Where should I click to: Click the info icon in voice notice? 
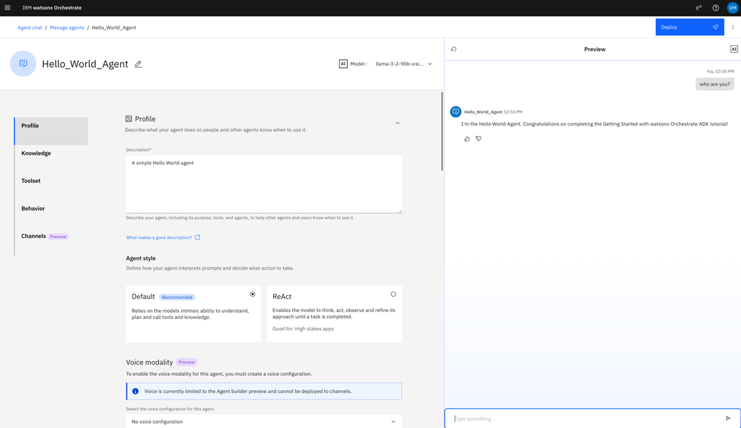pos(135,391)
